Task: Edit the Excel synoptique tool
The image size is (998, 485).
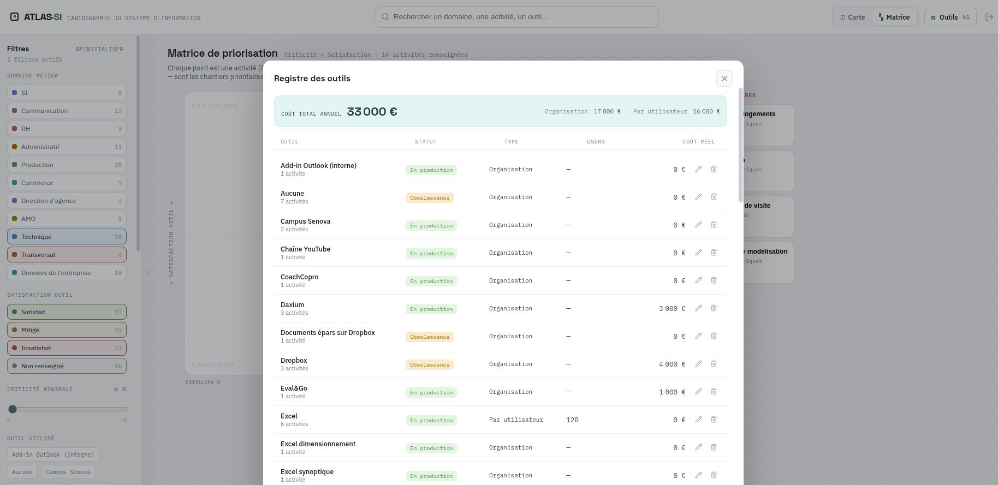Action: tap(698, 475)
